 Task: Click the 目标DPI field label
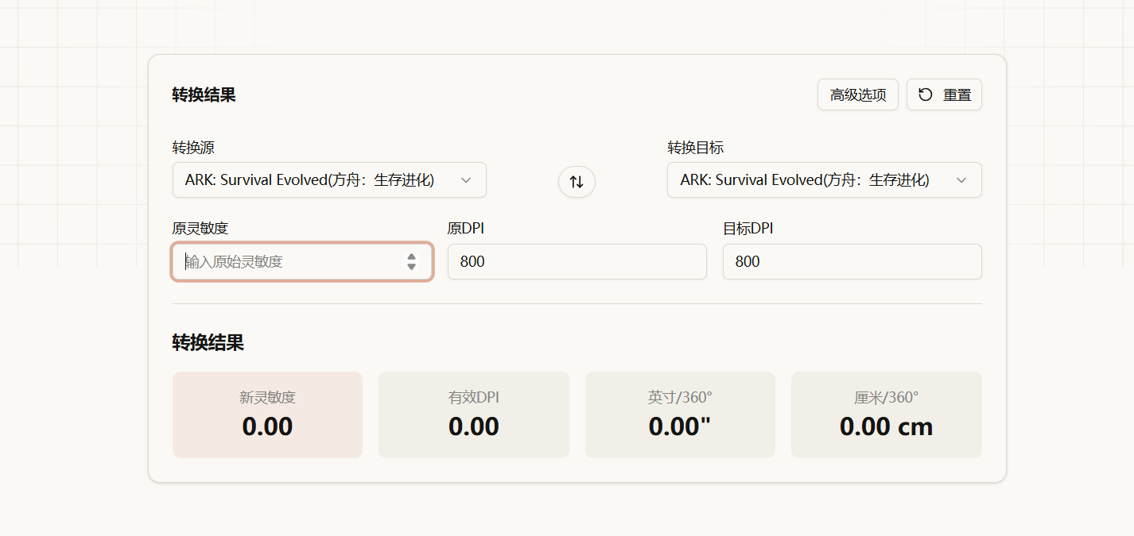click(x=748, y=229)
